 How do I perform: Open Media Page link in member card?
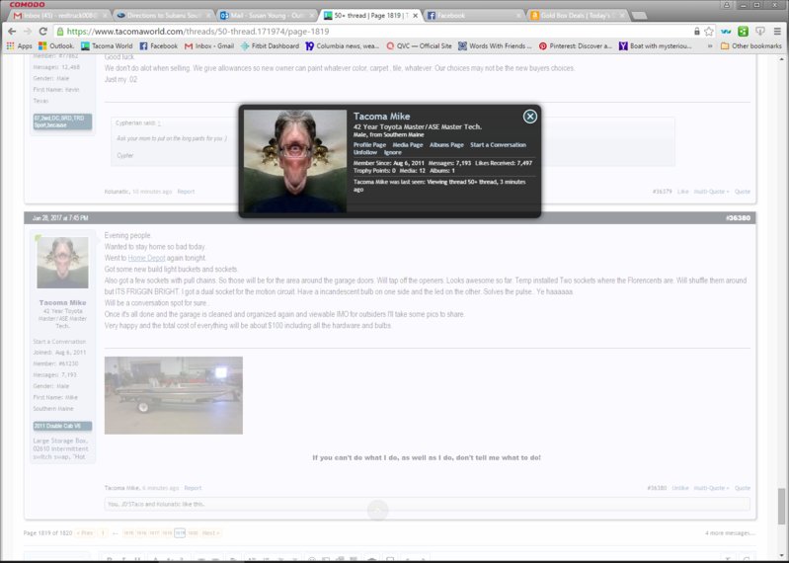click(x=408, y=145)
